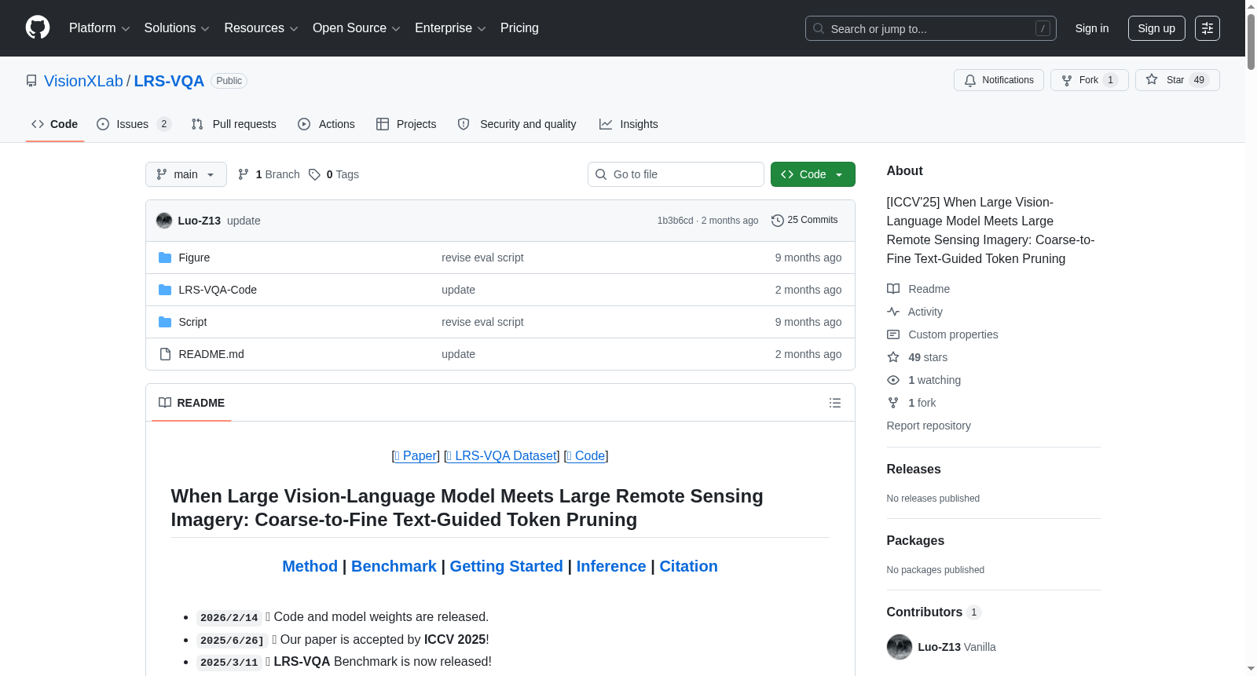
Task: Open the GitHub homepage logo
Action: [38, 28]
